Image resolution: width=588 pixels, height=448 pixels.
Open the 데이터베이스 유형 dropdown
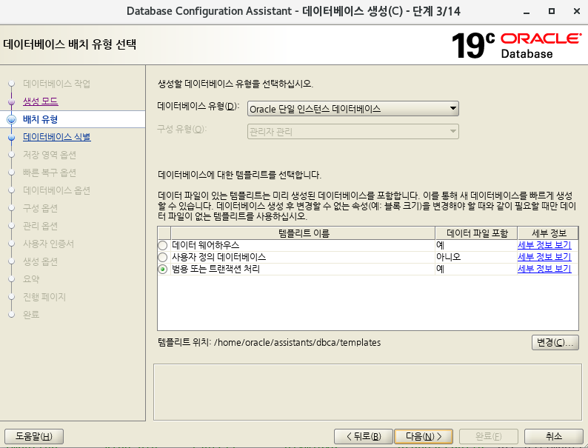pyautogui.click(x=353, y=109)
